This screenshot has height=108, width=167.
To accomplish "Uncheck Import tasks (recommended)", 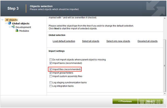I will (51, 63).
